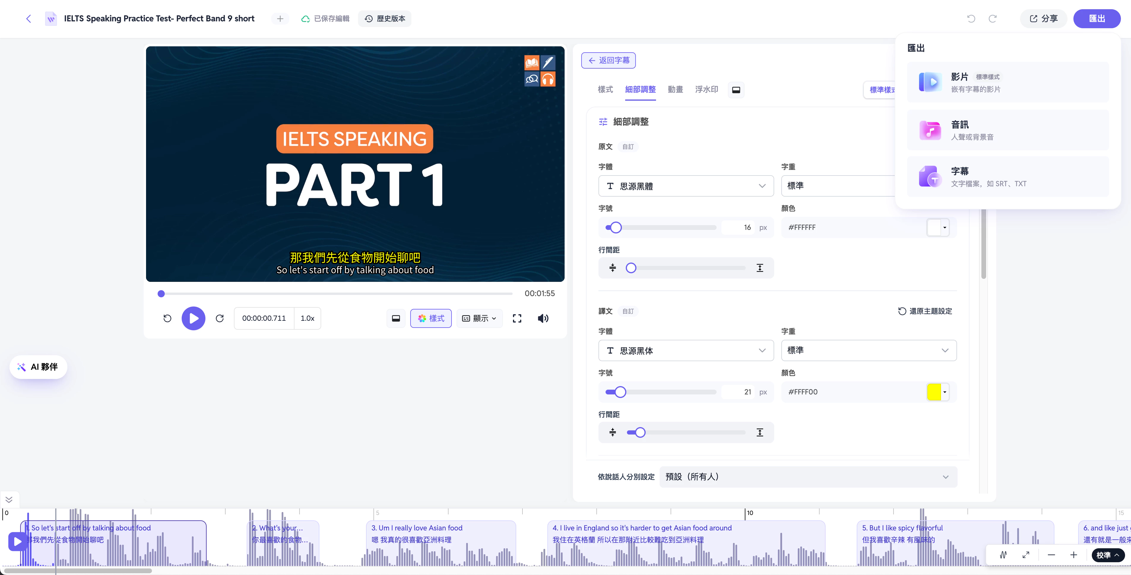Play the first subtitle segment in timeline
Screen dimensions: 1131x575
[x=17, y=542]
